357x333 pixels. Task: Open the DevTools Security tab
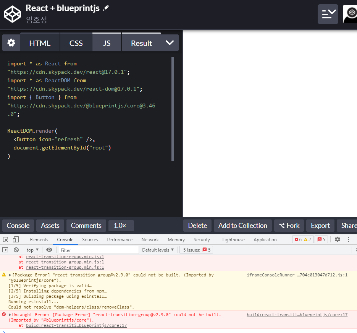point(202,240)
